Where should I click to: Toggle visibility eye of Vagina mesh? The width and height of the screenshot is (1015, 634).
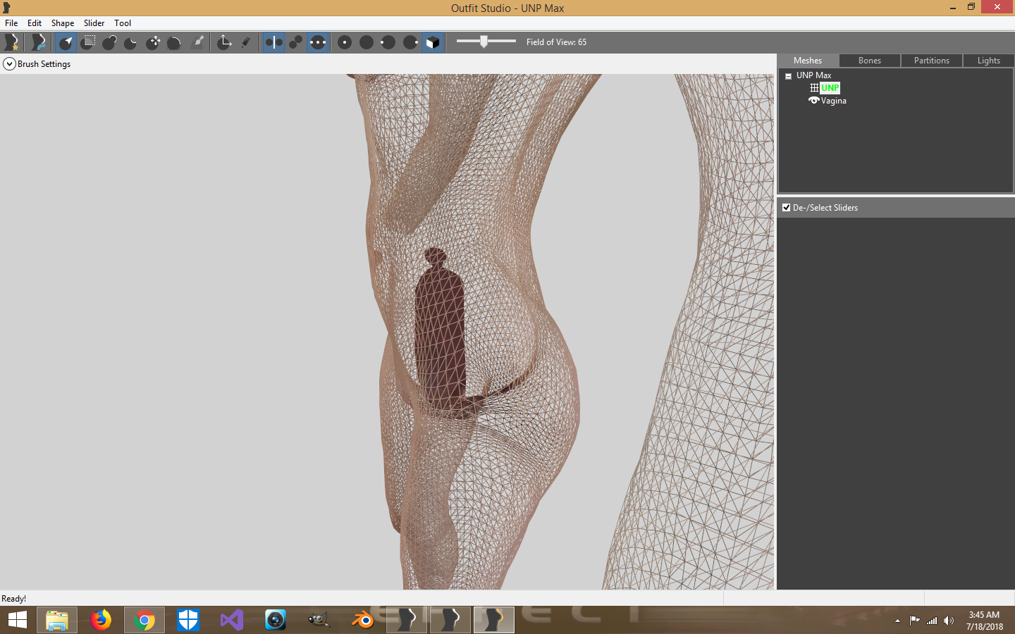coord(814,101)
